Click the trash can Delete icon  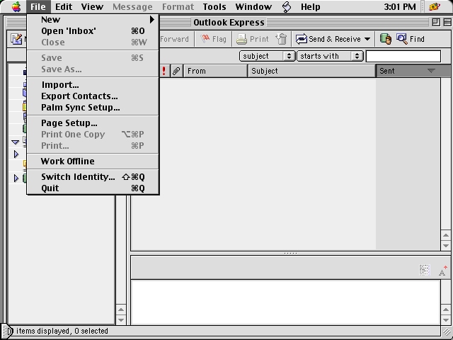point(282,39)
